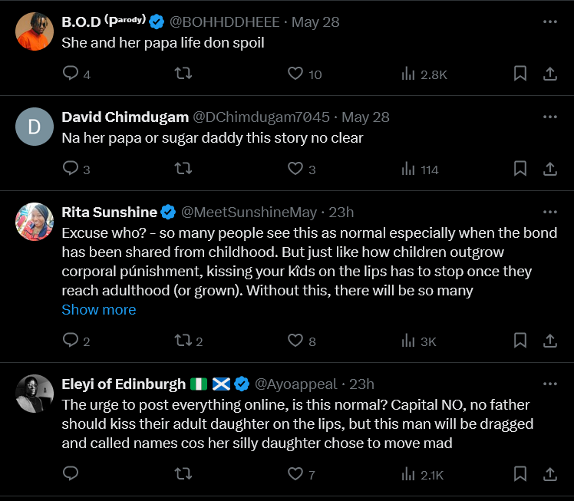Share Rita Sunshine's tweet
Viewport: 574px width, 501px height.
pyautogui.click(x=549, y=341)
